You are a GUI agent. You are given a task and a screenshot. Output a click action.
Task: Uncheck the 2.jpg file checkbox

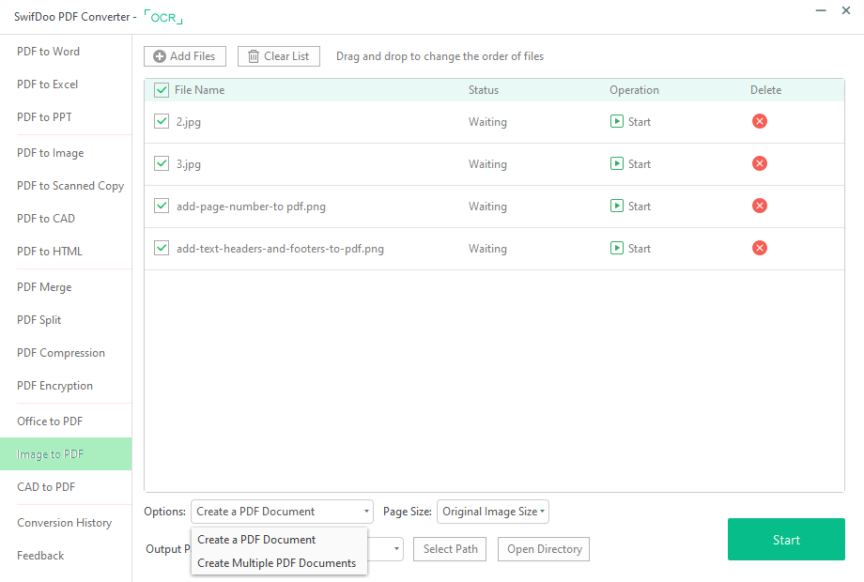point(162,121)
